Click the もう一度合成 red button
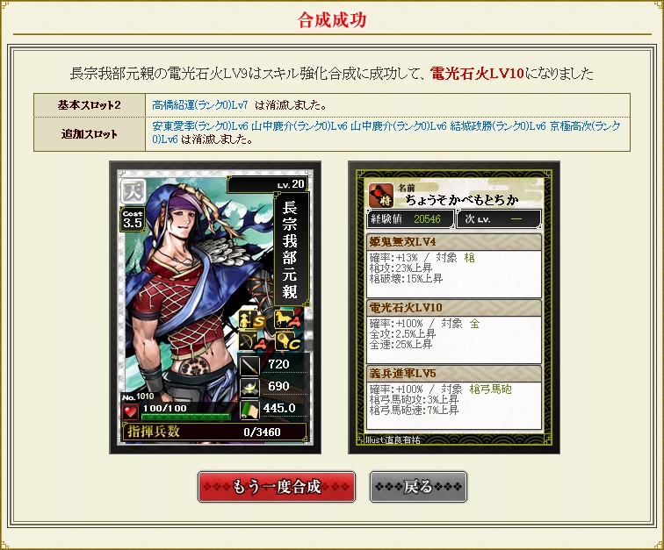The width and height of the screenshot is (664, 550). (x=277, y=487)
